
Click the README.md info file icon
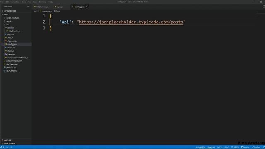click(x=5, y=71)
